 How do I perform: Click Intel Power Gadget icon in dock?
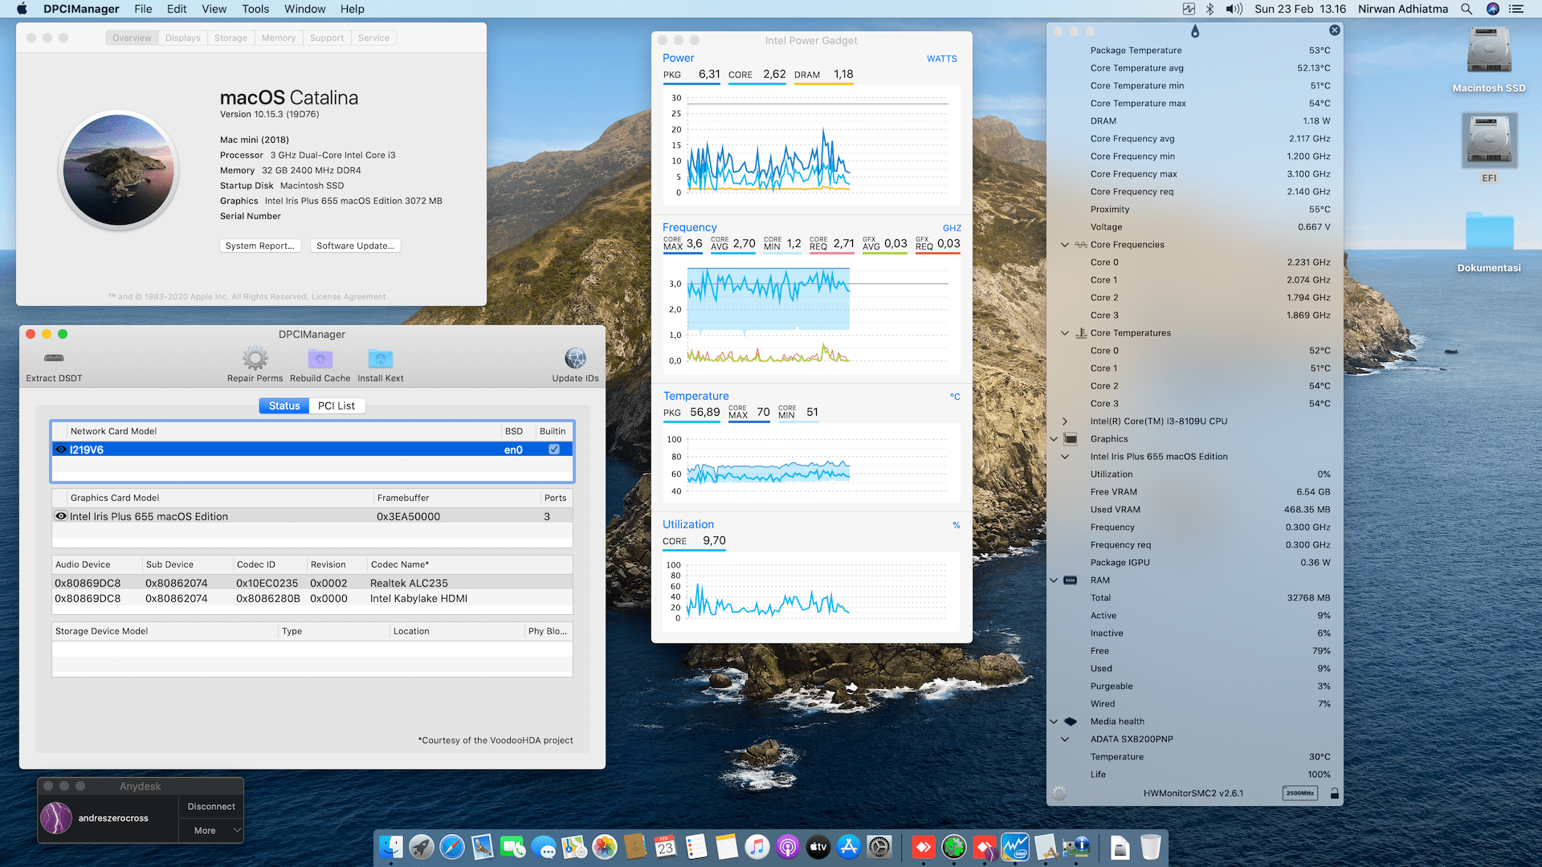click(x=1015, y=846)
